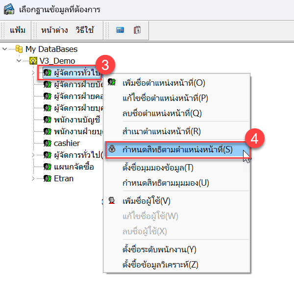The image size is (294, 293).
Task: Select the Etran role
Action: [64, 178]
